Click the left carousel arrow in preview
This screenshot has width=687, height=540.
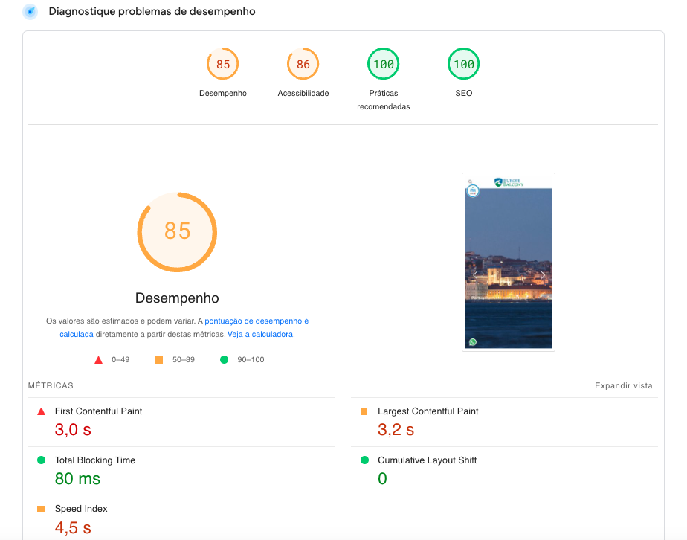pyautogui.click(x=474, y=275)
